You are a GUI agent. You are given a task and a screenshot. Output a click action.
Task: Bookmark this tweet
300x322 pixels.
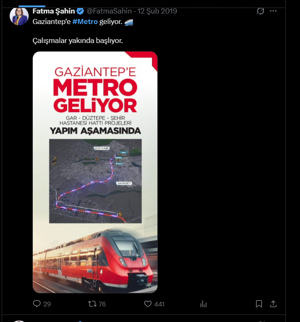pyautogui.click(x=259, y=304)
